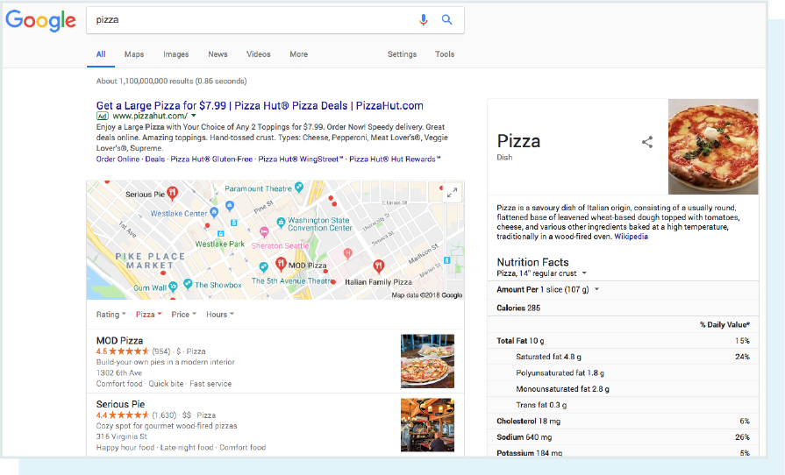Open the Wikipedia link in description
This screenshot has width=785, height=475.
point(631,237)
